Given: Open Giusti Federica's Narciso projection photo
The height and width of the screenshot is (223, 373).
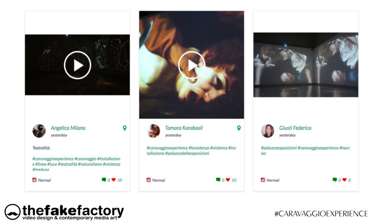Looking at the screenshot, I should (x=306, y=65).
